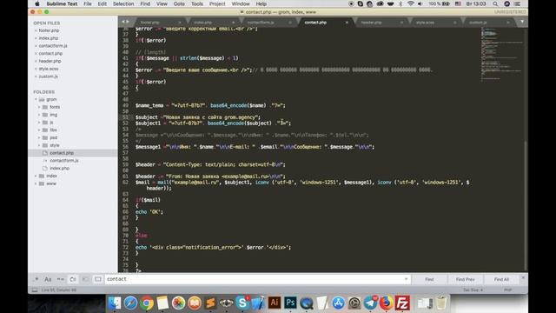This screenshot has width=556, height=313.
Task: Expand the img folder
Action: (39, 115)
